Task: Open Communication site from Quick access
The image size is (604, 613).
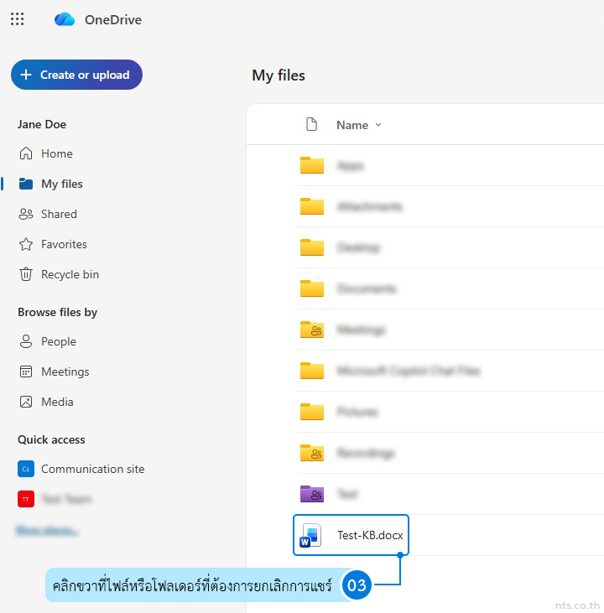Action: tap(81, 469)
